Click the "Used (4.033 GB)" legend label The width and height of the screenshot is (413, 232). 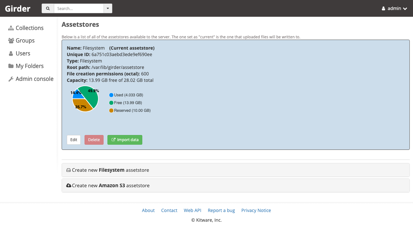pos(129,95)
